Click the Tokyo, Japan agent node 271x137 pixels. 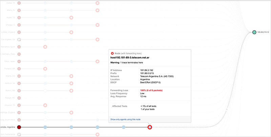[19, 62]
